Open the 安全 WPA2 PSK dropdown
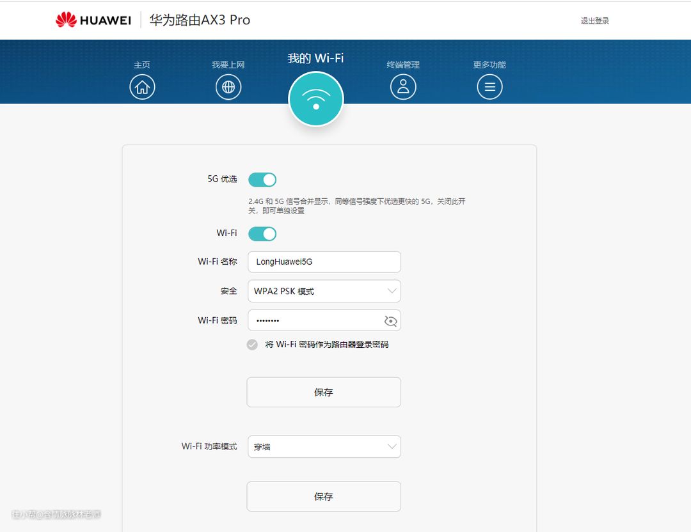The width and height of the screenshot is (691, 532). point(324,291)
